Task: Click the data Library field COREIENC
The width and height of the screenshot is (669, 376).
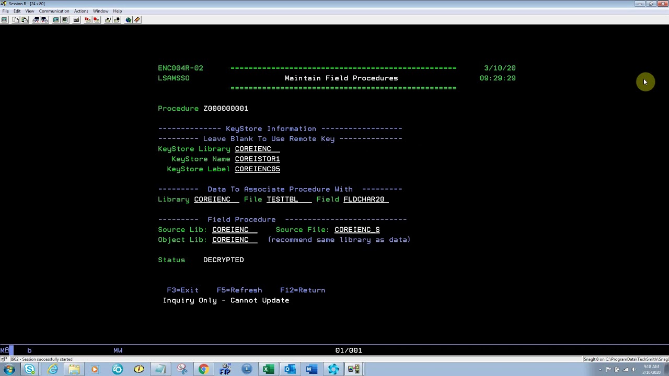Action: 216,199
